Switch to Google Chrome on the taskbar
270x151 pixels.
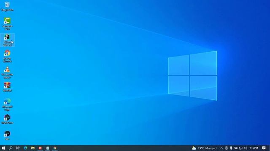(55, 148)
